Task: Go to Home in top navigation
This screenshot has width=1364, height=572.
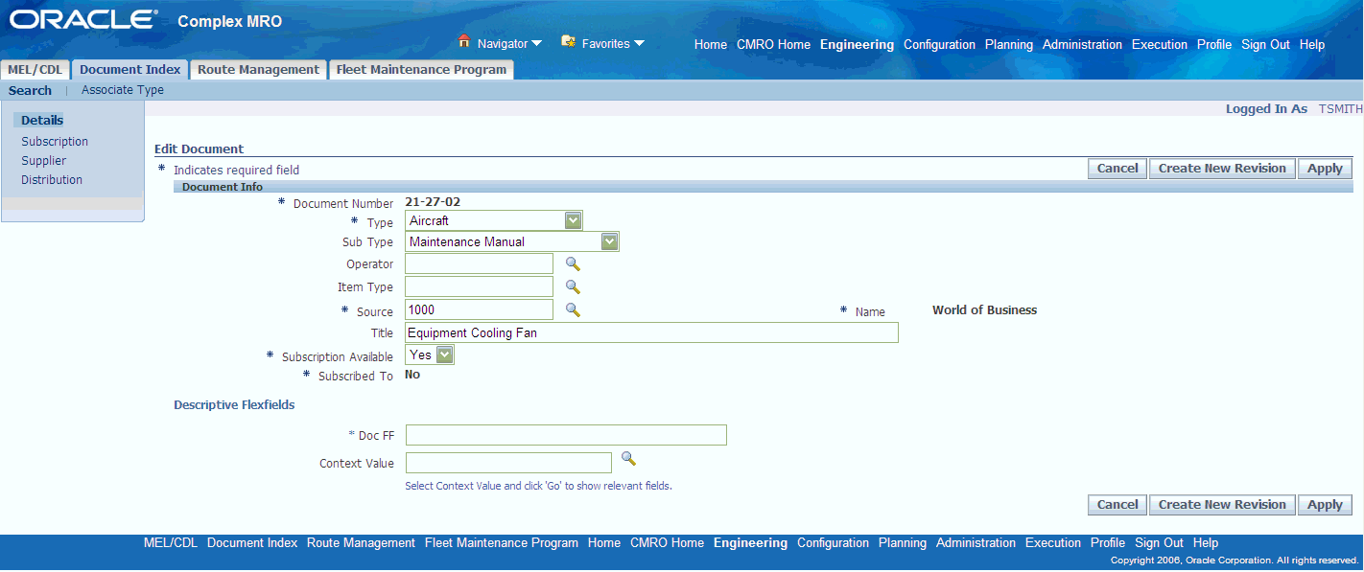Action: click(711, 45)
